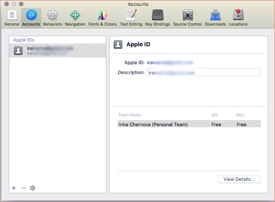Click the iOS column header
This screenshot has width=275, height=202.
pos(214,115)
